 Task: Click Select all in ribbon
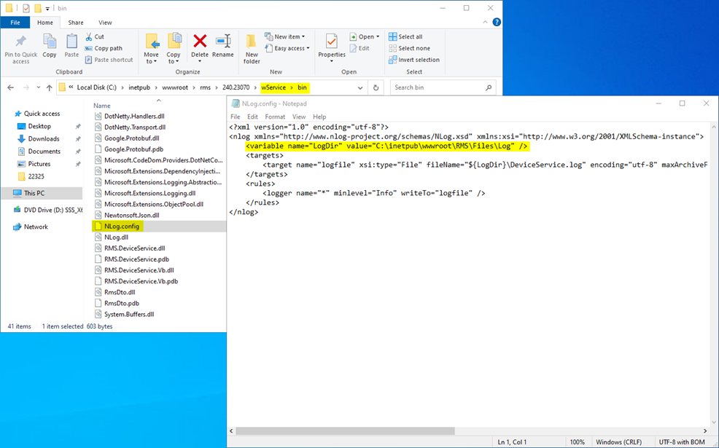tap(406, 36)
